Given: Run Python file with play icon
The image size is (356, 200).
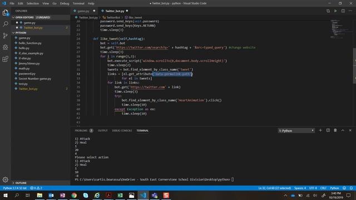Looking at the screenshot, I should coord(335,11).
